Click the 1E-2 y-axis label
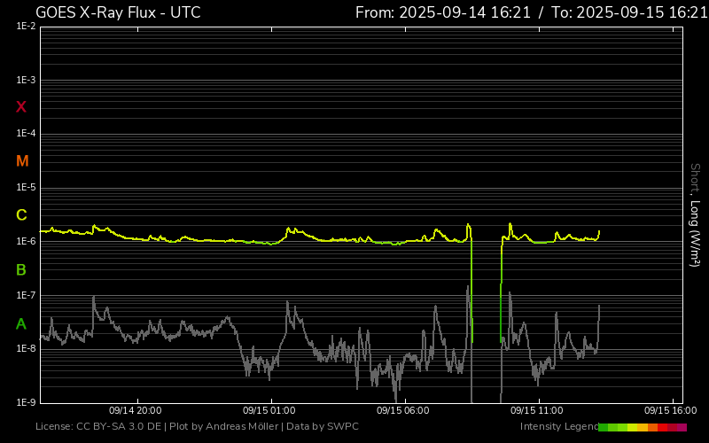This screenshot has height=443, width=709. click(x=26, y=27)
